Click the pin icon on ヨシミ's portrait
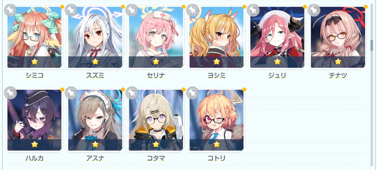This screenshot has width=377, height=170. tap(192, 10)
